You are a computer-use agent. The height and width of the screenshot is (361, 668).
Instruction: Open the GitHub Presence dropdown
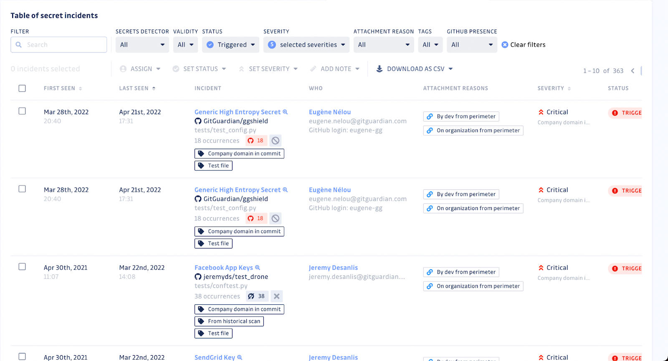click(x=472, y=45)
